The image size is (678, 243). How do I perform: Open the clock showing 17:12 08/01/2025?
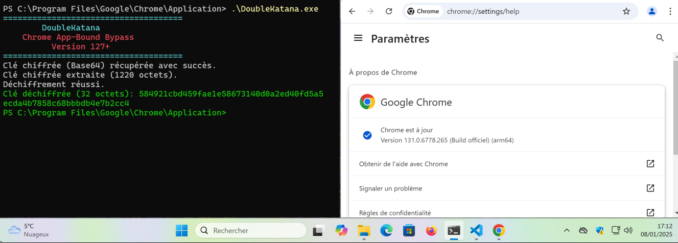click(657, 231)
